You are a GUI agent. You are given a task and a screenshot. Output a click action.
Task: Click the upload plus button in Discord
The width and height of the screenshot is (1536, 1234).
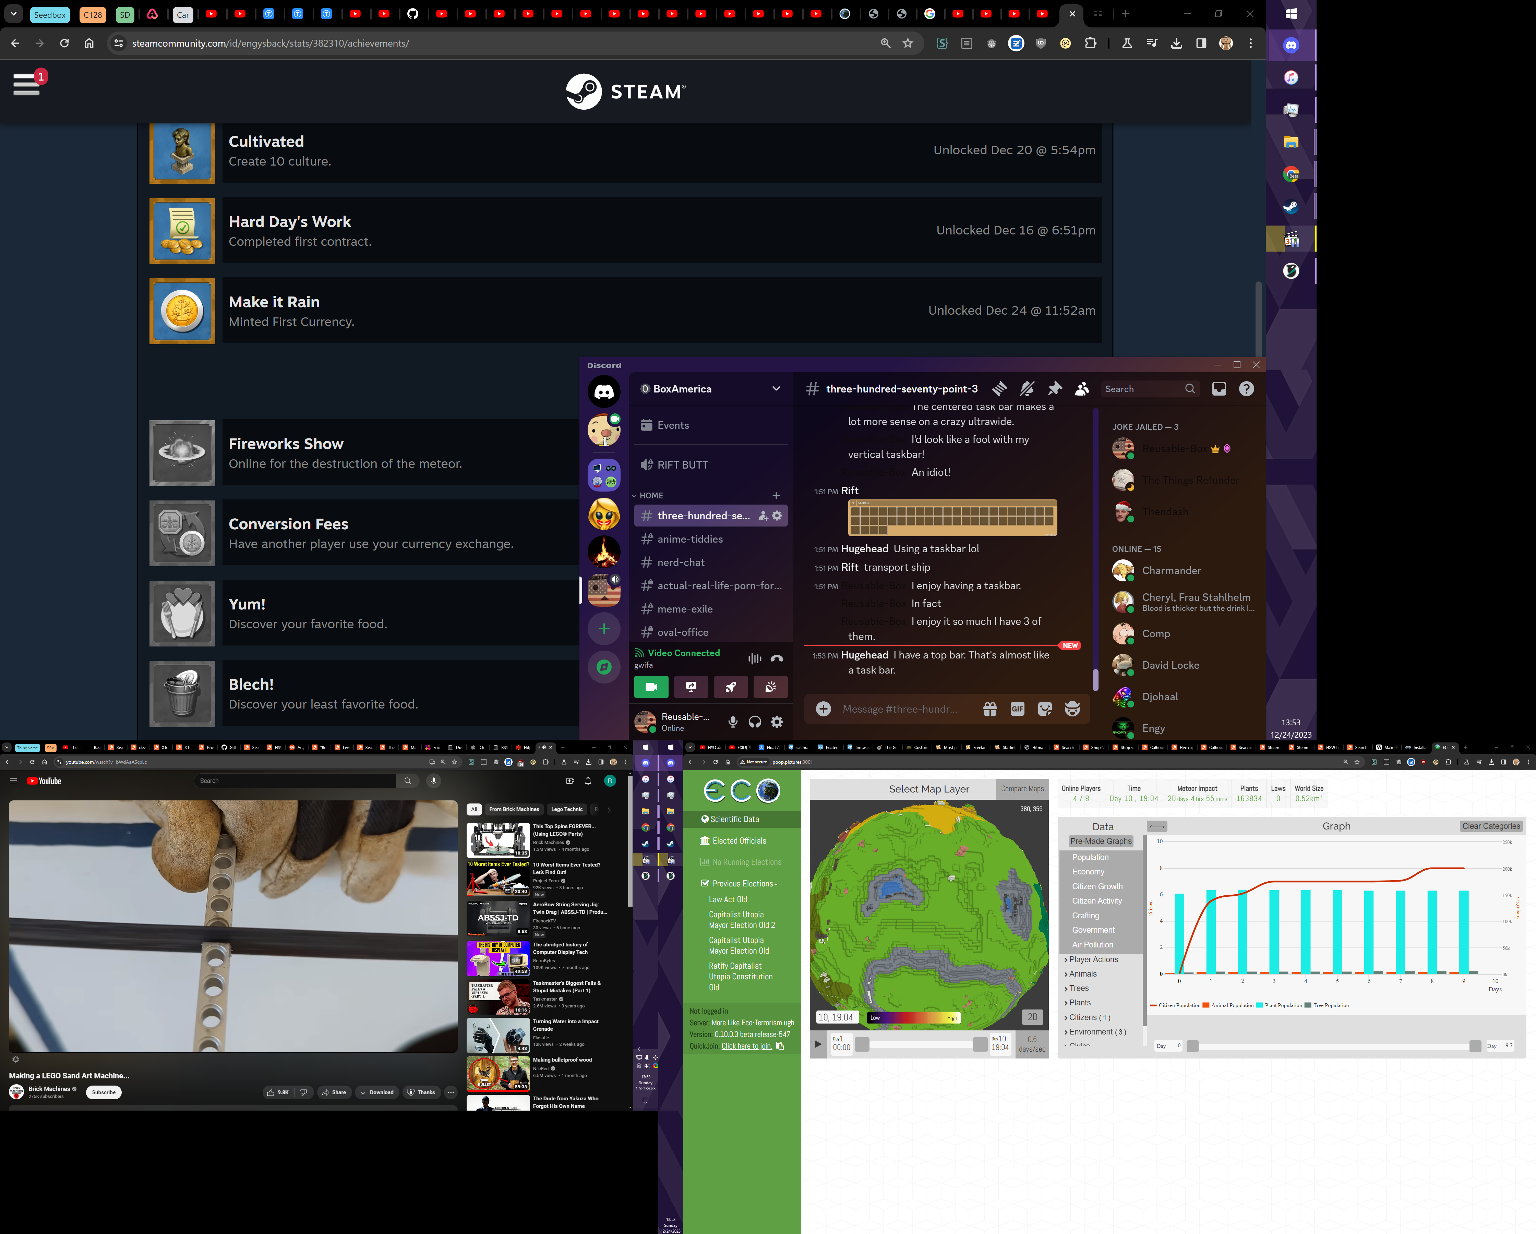824,709
